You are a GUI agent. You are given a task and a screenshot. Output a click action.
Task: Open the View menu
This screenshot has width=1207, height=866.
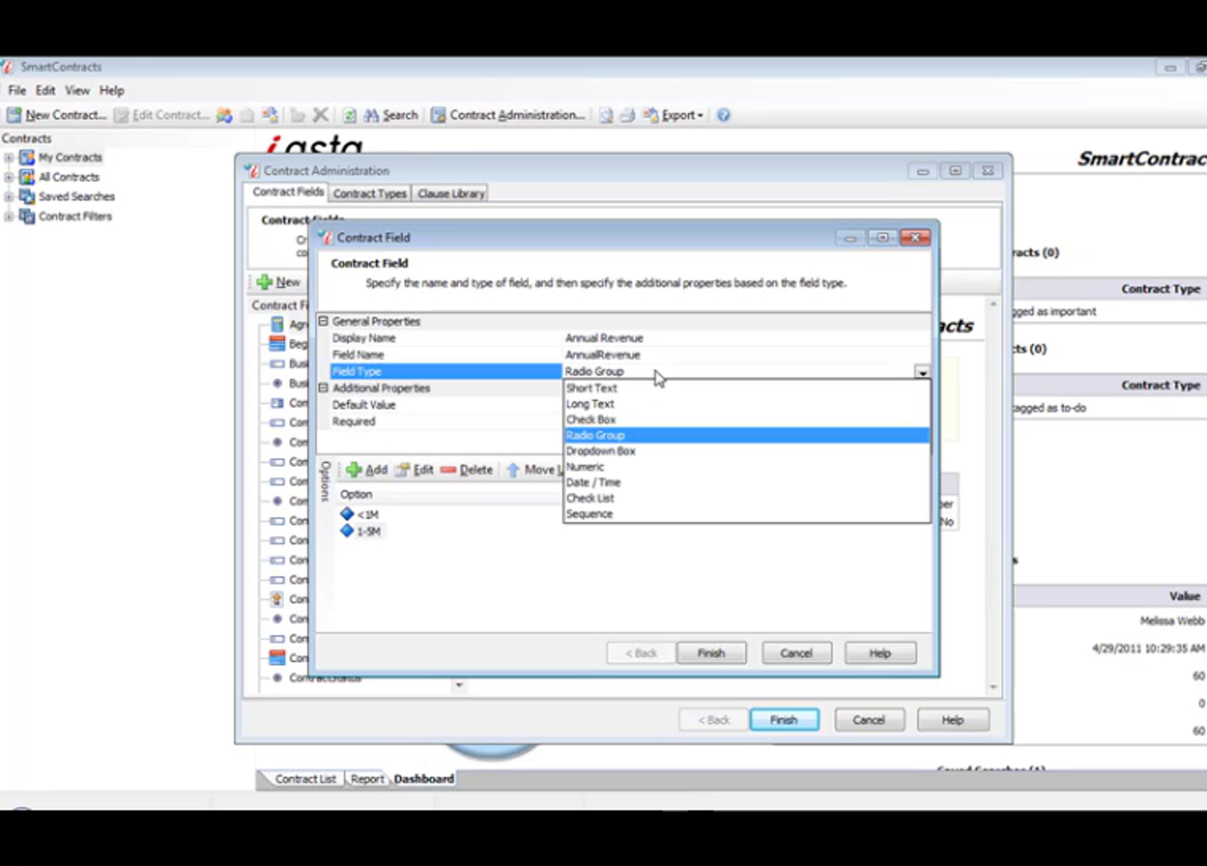point(77,91)
